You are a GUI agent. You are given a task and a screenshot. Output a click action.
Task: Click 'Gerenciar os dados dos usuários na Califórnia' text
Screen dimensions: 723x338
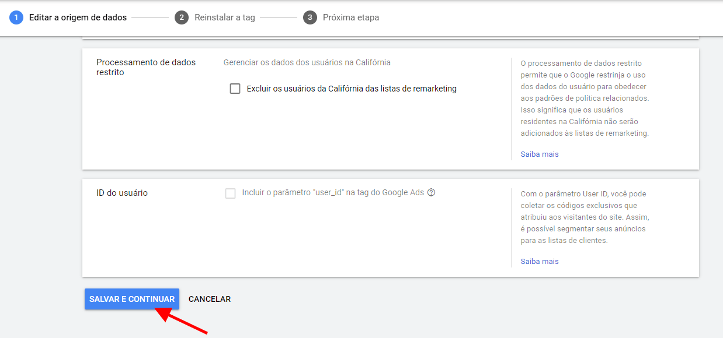(x=307, y=62)
